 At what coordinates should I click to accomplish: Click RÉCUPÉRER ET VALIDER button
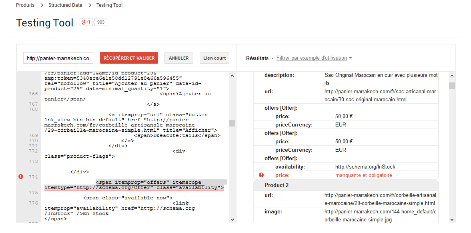[129, 58]
